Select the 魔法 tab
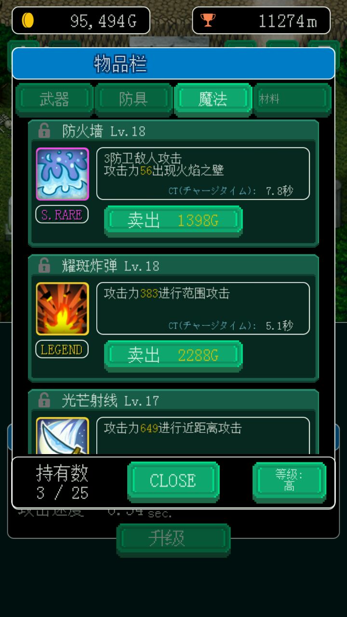This screenshot has width=347, height=617. click(213, 100)
